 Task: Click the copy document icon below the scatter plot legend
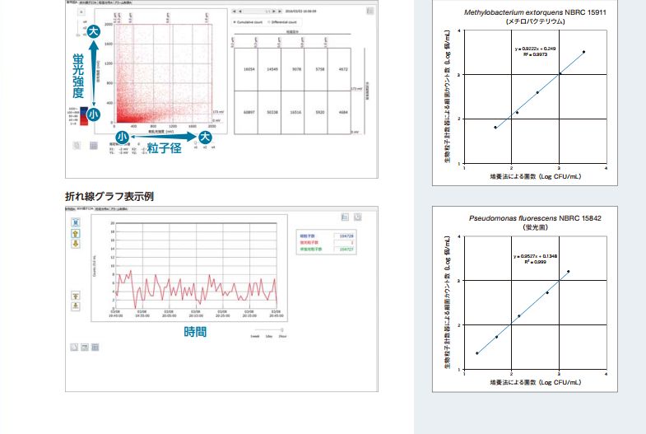[x=77, y=145]
